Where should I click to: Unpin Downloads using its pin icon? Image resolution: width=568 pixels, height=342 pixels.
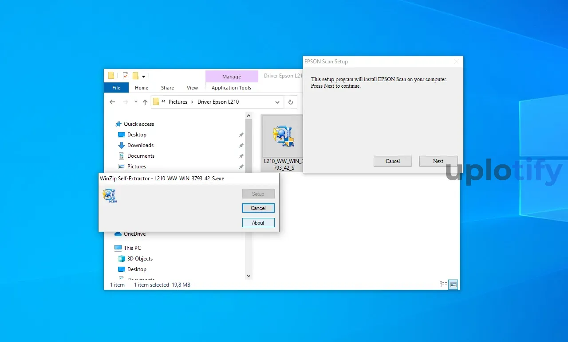pyautogui.click(x=241, y=145)
